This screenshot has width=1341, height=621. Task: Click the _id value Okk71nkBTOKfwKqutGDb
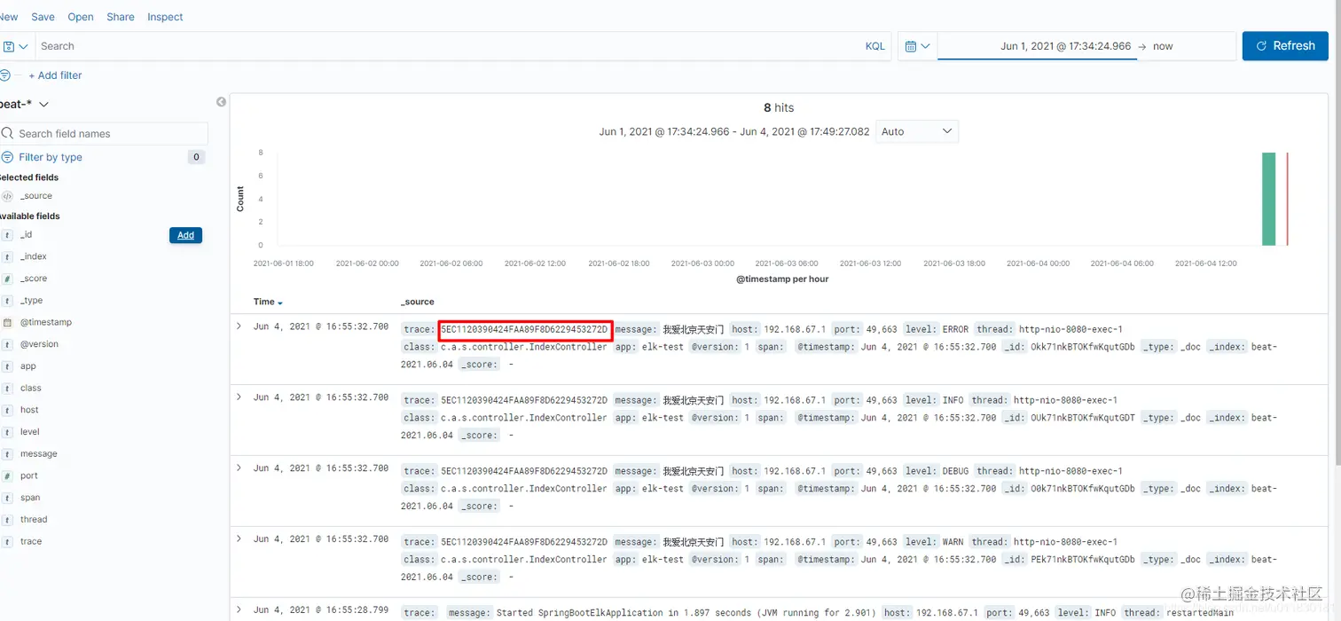point(1082,347)
